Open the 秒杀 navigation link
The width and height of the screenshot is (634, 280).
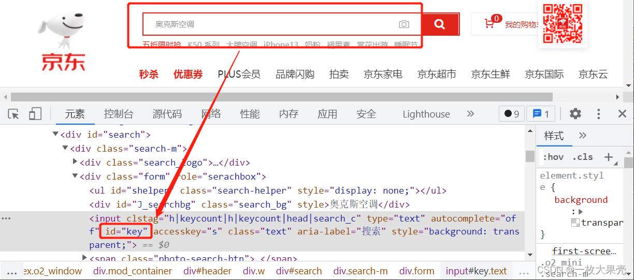coord(149,74)
